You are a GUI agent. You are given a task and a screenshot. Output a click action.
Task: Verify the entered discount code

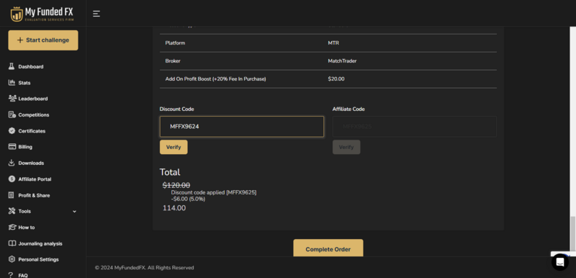pos(174,147)
